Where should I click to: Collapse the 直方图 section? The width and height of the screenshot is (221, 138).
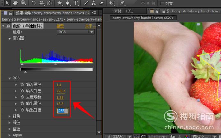click(x=10, y=38)
